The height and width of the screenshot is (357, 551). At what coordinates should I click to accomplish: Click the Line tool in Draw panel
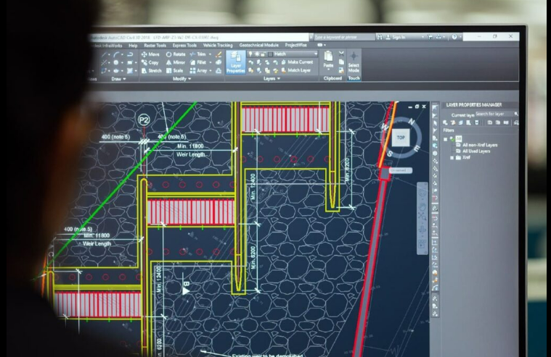[x=105, y=55]
